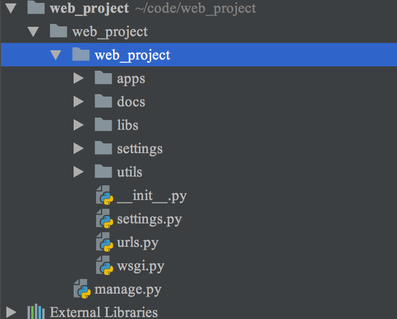This screenshot has height=319, width=397.
Task: Click the Python icon beside manage.py
Action: click(81, 289)
